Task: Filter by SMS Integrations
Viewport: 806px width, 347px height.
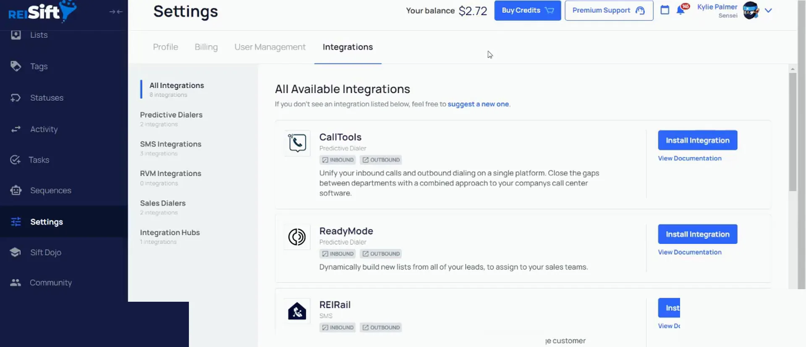Action: (x=171, y=148)
